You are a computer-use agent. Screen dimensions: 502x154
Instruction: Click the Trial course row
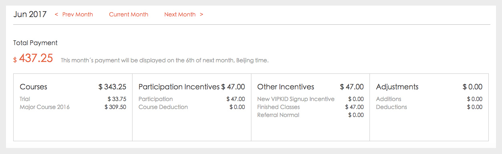click(x=73, y=99)
